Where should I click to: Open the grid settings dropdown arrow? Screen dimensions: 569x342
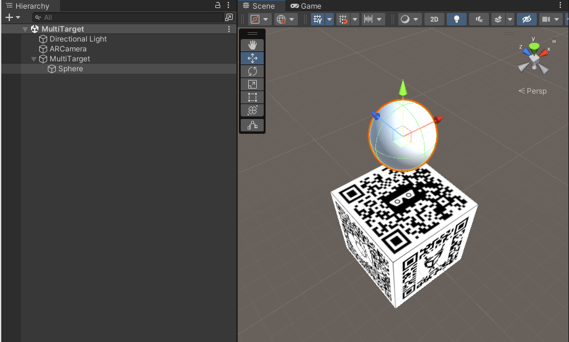click(329, 19)
